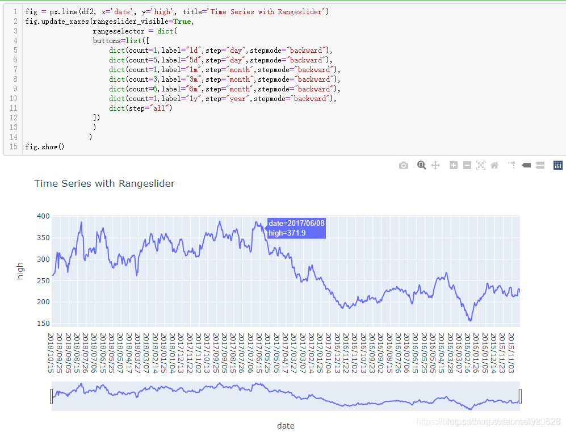Viewport: 566px width, 432px height.
Task: Click the y-axis tick 150
Action: point(43,324)
